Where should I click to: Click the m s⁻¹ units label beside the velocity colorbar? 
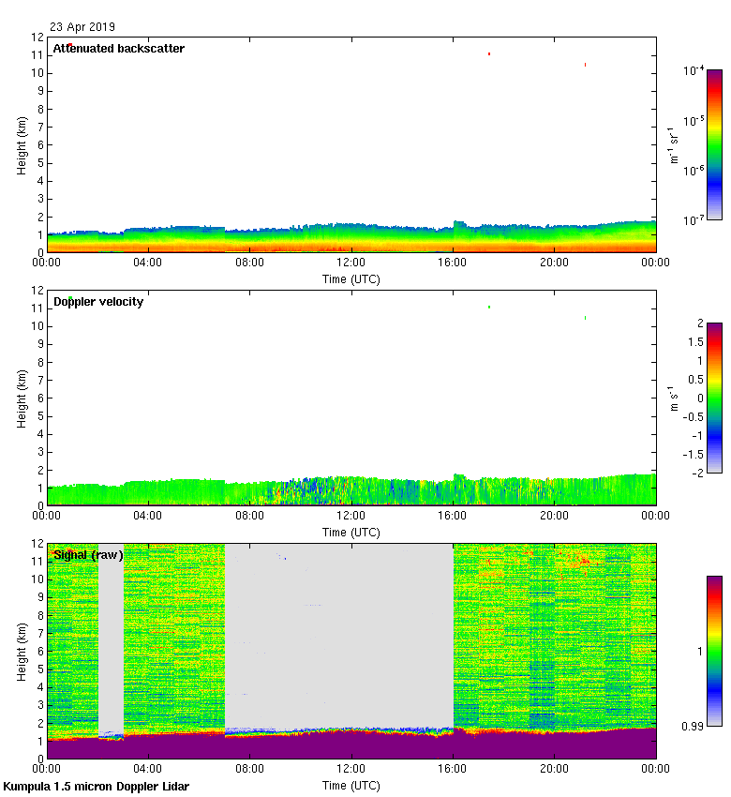[673, 398]
